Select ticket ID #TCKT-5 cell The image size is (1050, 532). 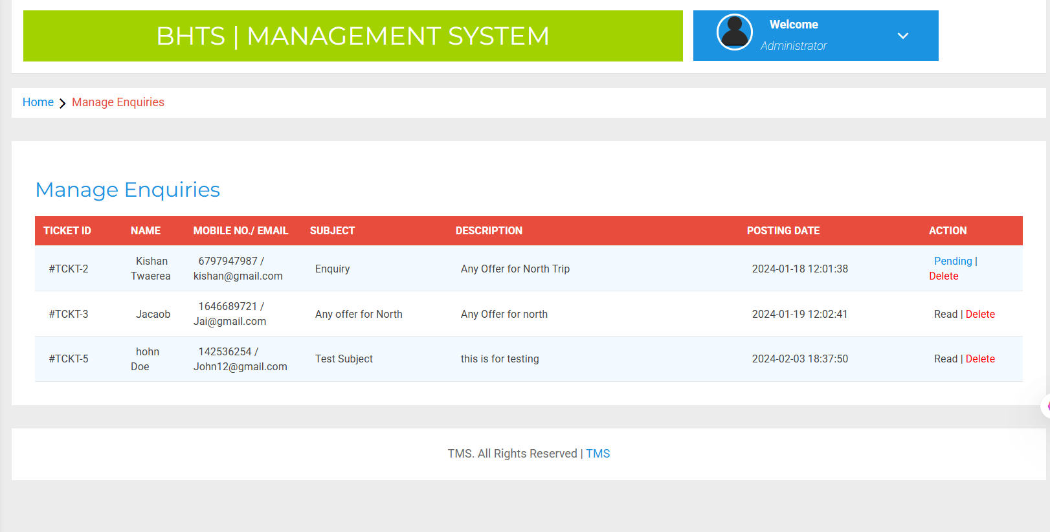click(69, 359)
